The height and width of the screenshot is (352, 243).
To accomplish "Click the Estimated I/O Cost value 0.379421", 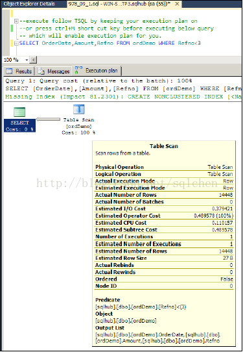I will pyautogui.click(x=222, y=208).
